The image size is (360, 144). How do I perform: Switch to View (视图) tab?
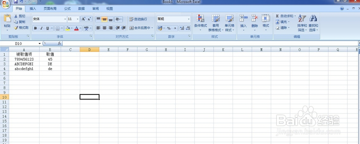pyautogui.click(x=109, y=9)
